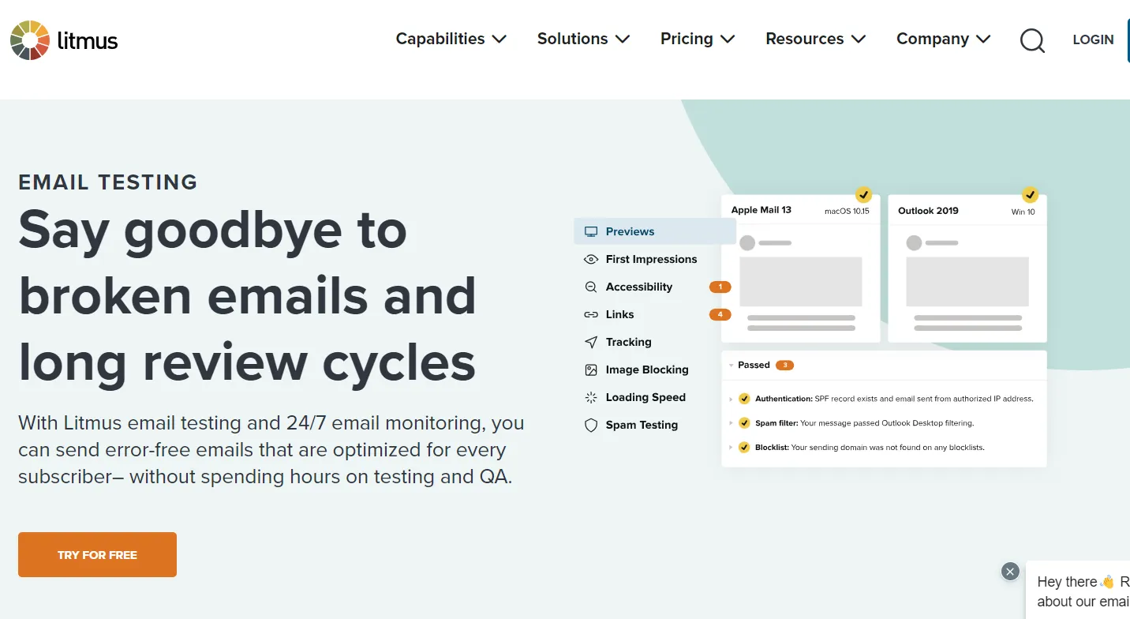Select Spam Testing label in the list
Viewport: 1130px width, 619px height.
click(x=642, y=425)
